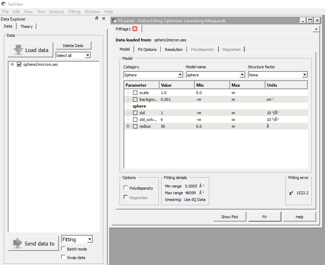
Task: Switch to the Fit Options tab
Action: click(x=147, y=49)
